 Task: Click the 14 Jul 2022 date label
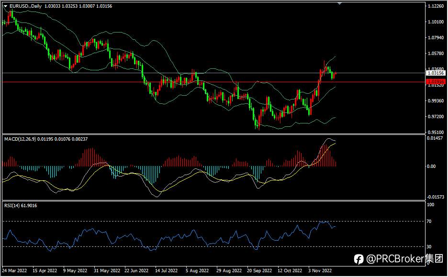click(166, 271)
